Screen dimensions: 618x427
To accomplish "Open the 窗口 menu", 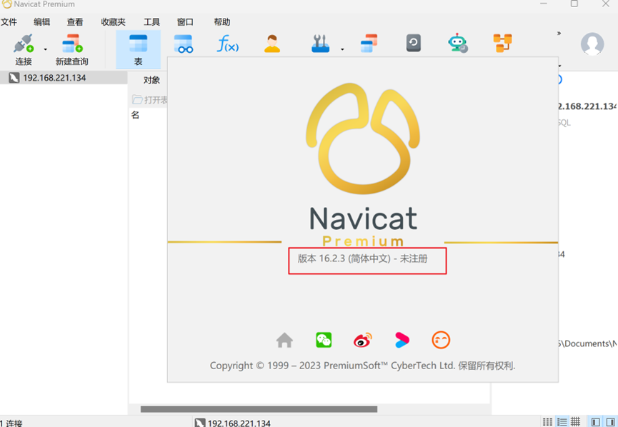I will tap(185, 22).
